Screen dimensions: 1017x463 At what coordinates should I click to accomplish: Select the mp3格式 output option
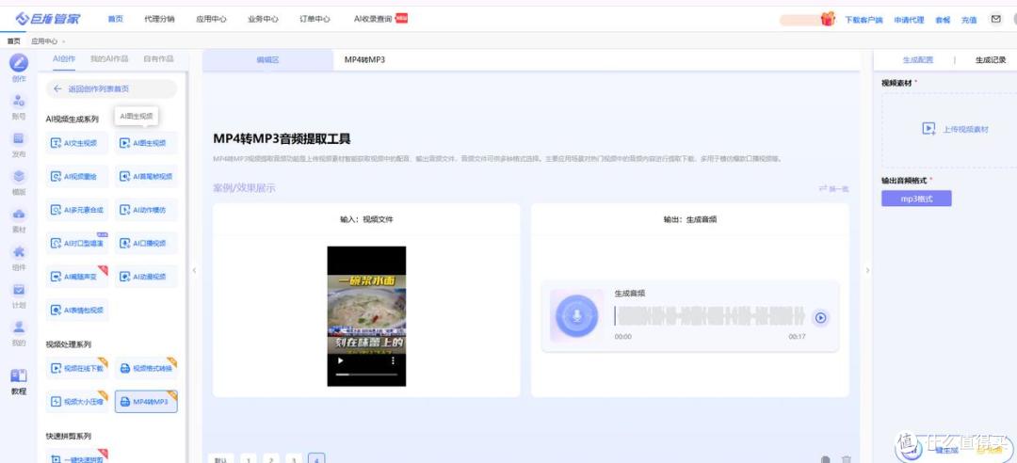point(916,199)
